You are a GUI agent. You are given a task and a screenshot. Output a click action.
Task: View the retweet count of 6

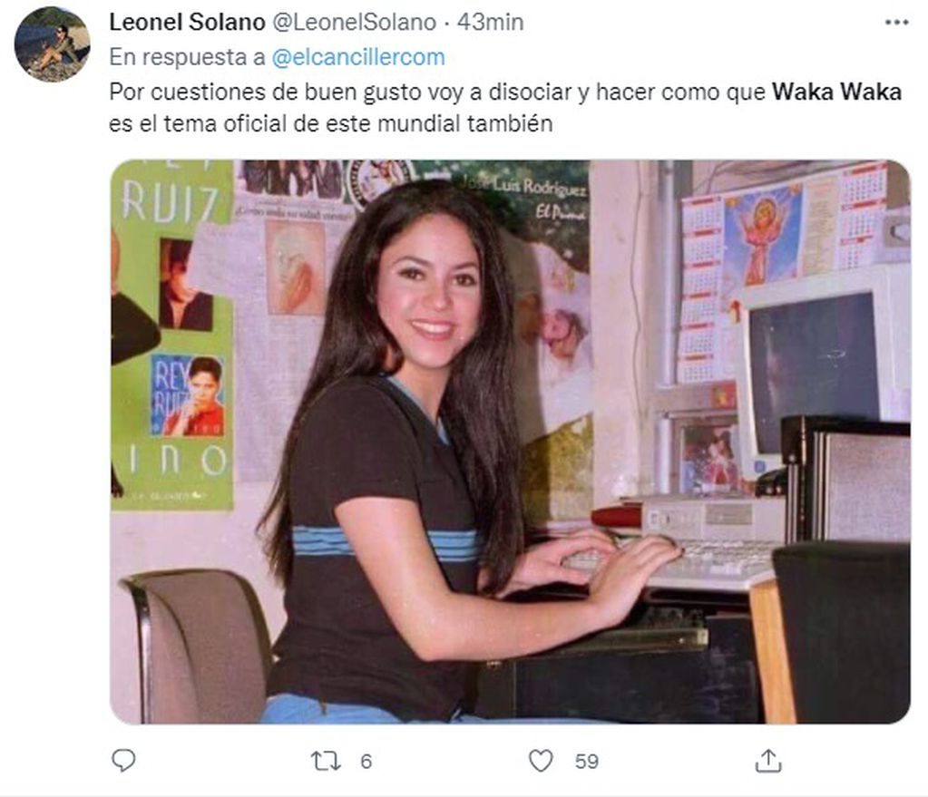[x=366, y=762]
